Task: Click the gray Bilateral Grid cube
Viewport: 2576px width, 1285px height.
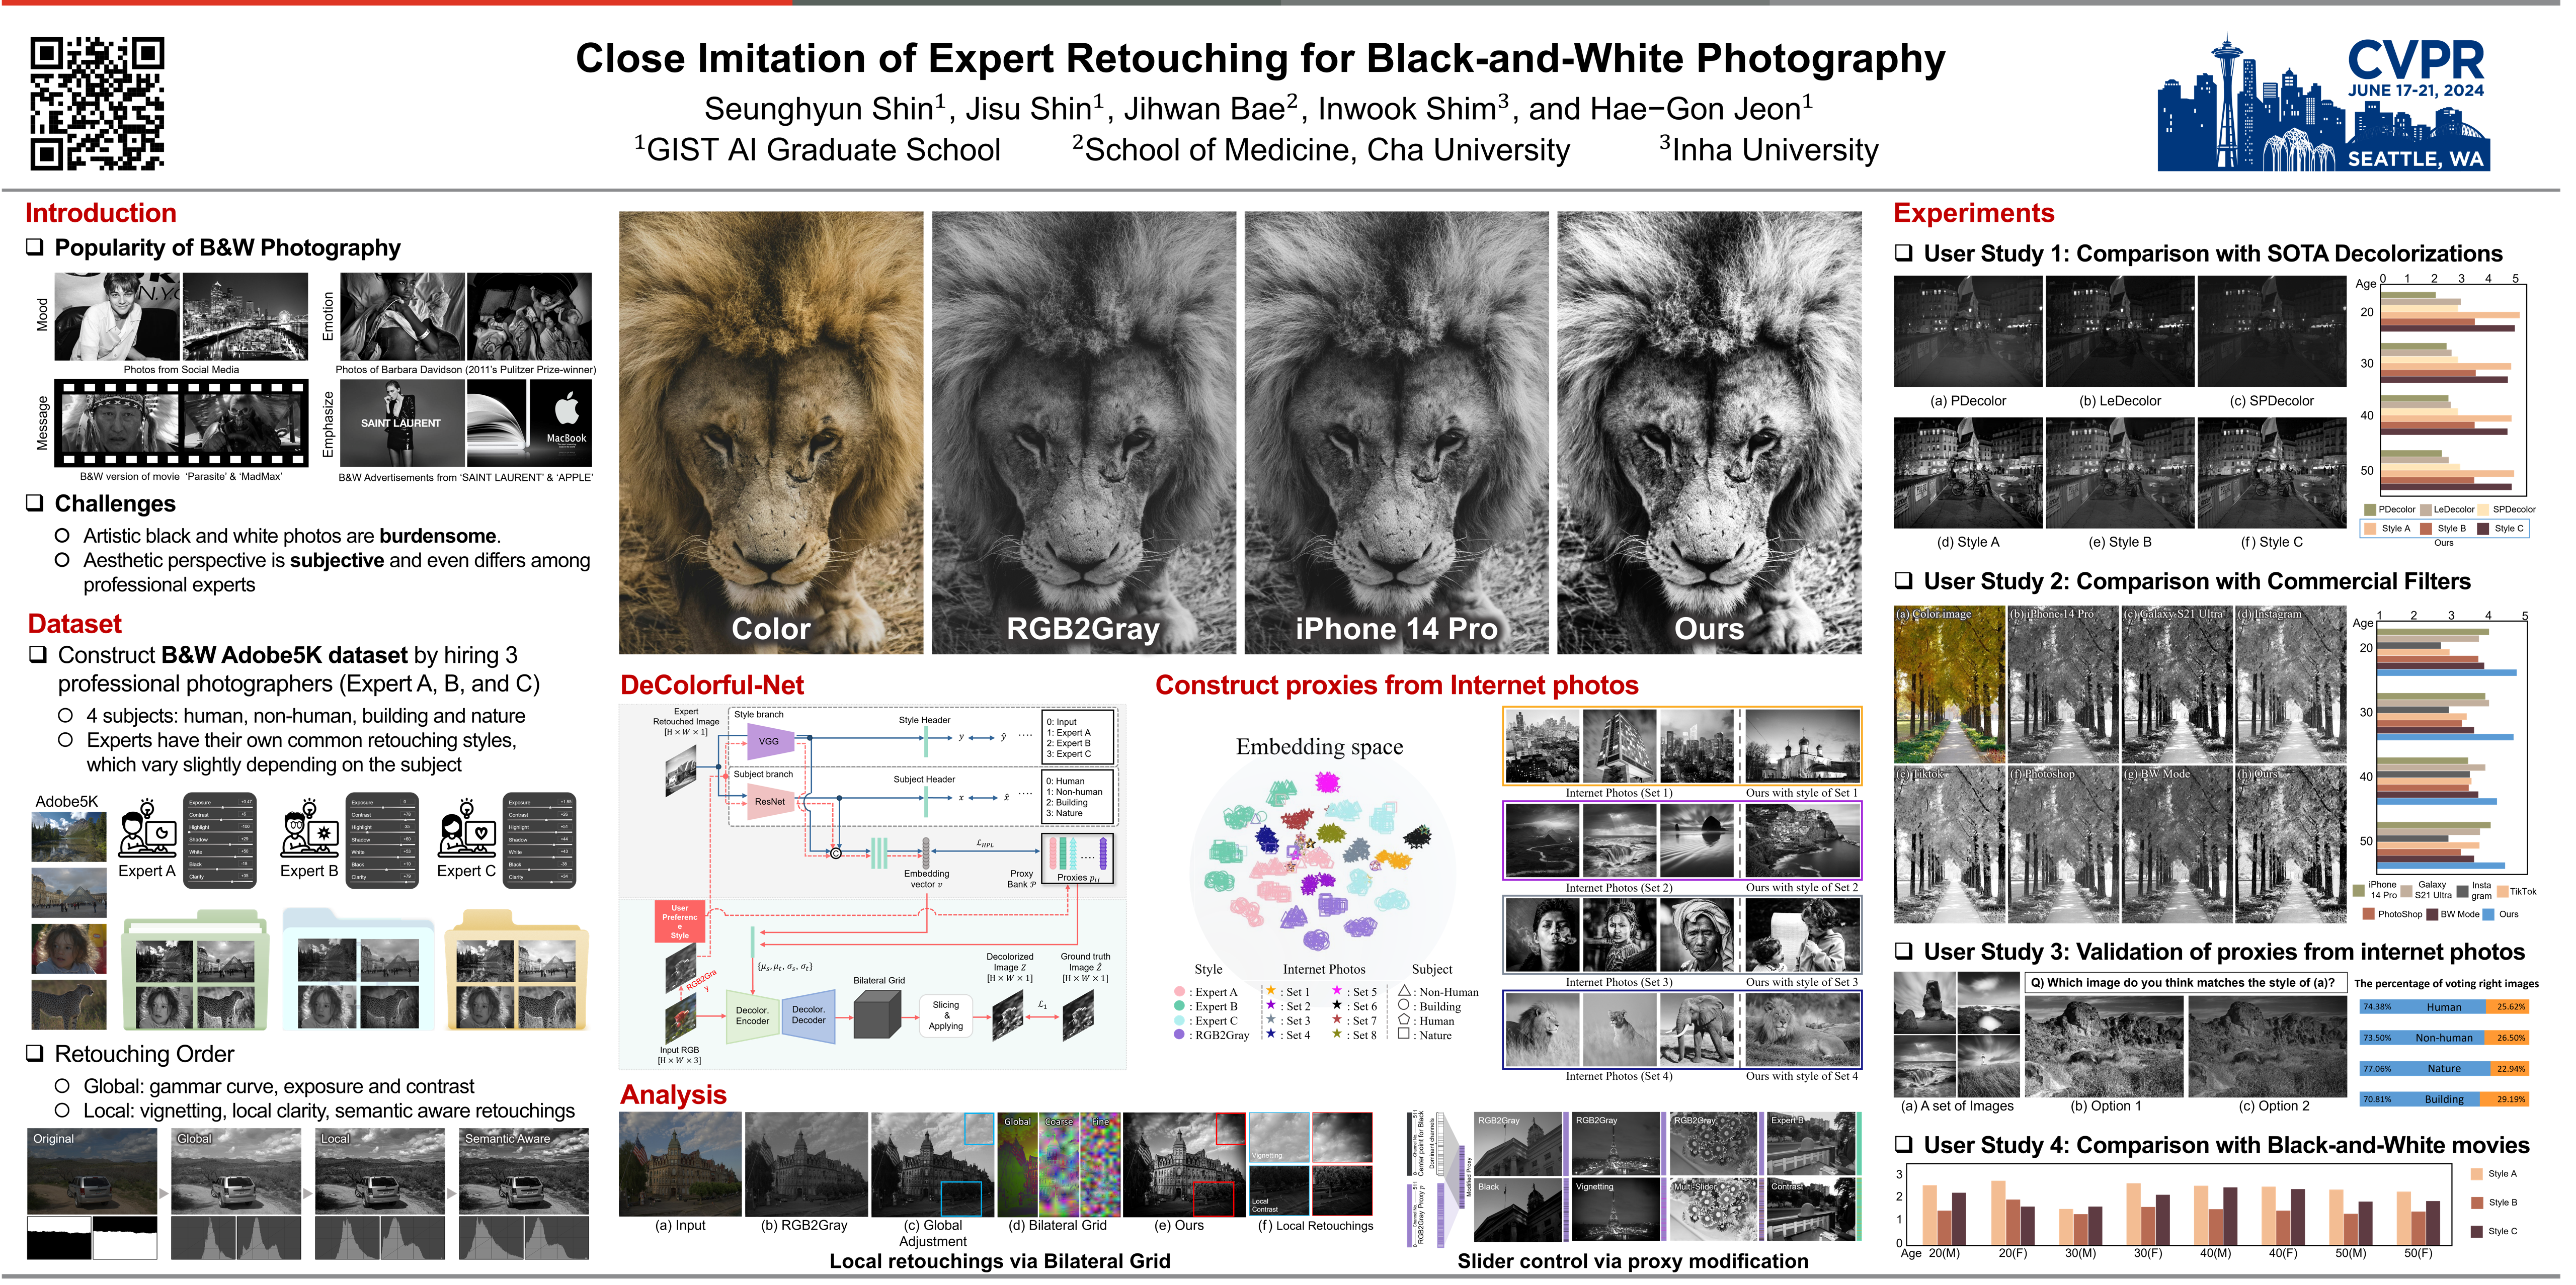Action: point(878,1016)
